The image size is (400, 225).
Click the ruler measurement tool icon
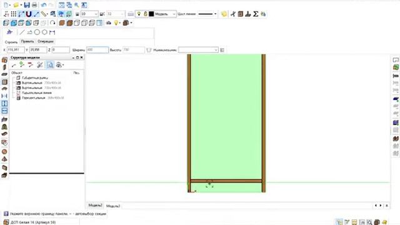pos(44,14)
